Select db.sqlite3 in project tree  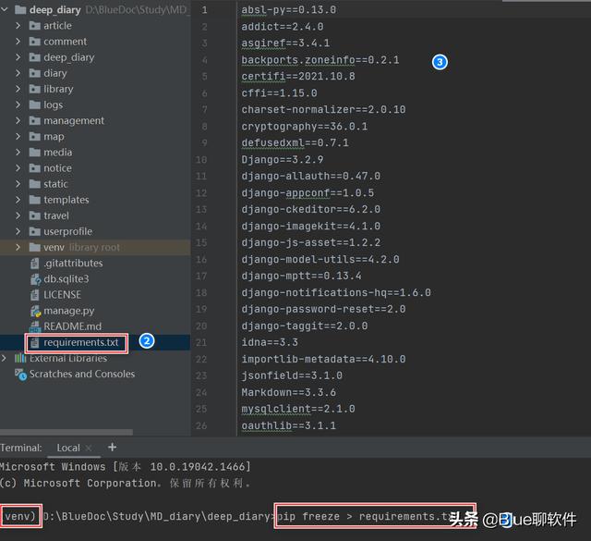[x=66, y=279]
